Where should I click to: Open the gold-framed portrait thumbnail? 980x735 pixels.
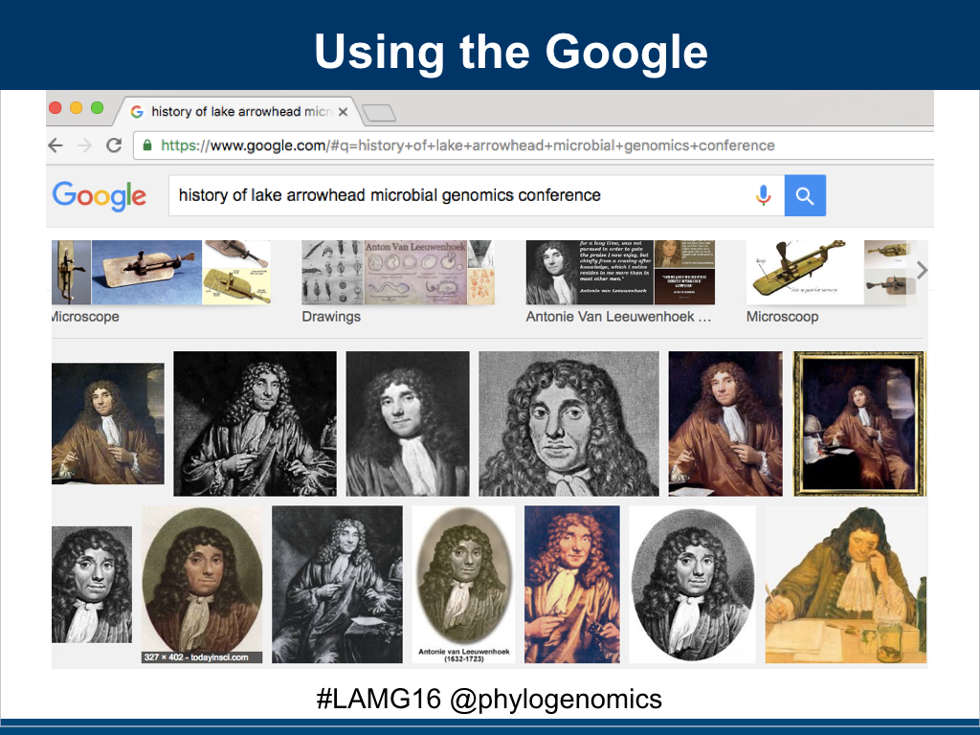pos(859,423)
